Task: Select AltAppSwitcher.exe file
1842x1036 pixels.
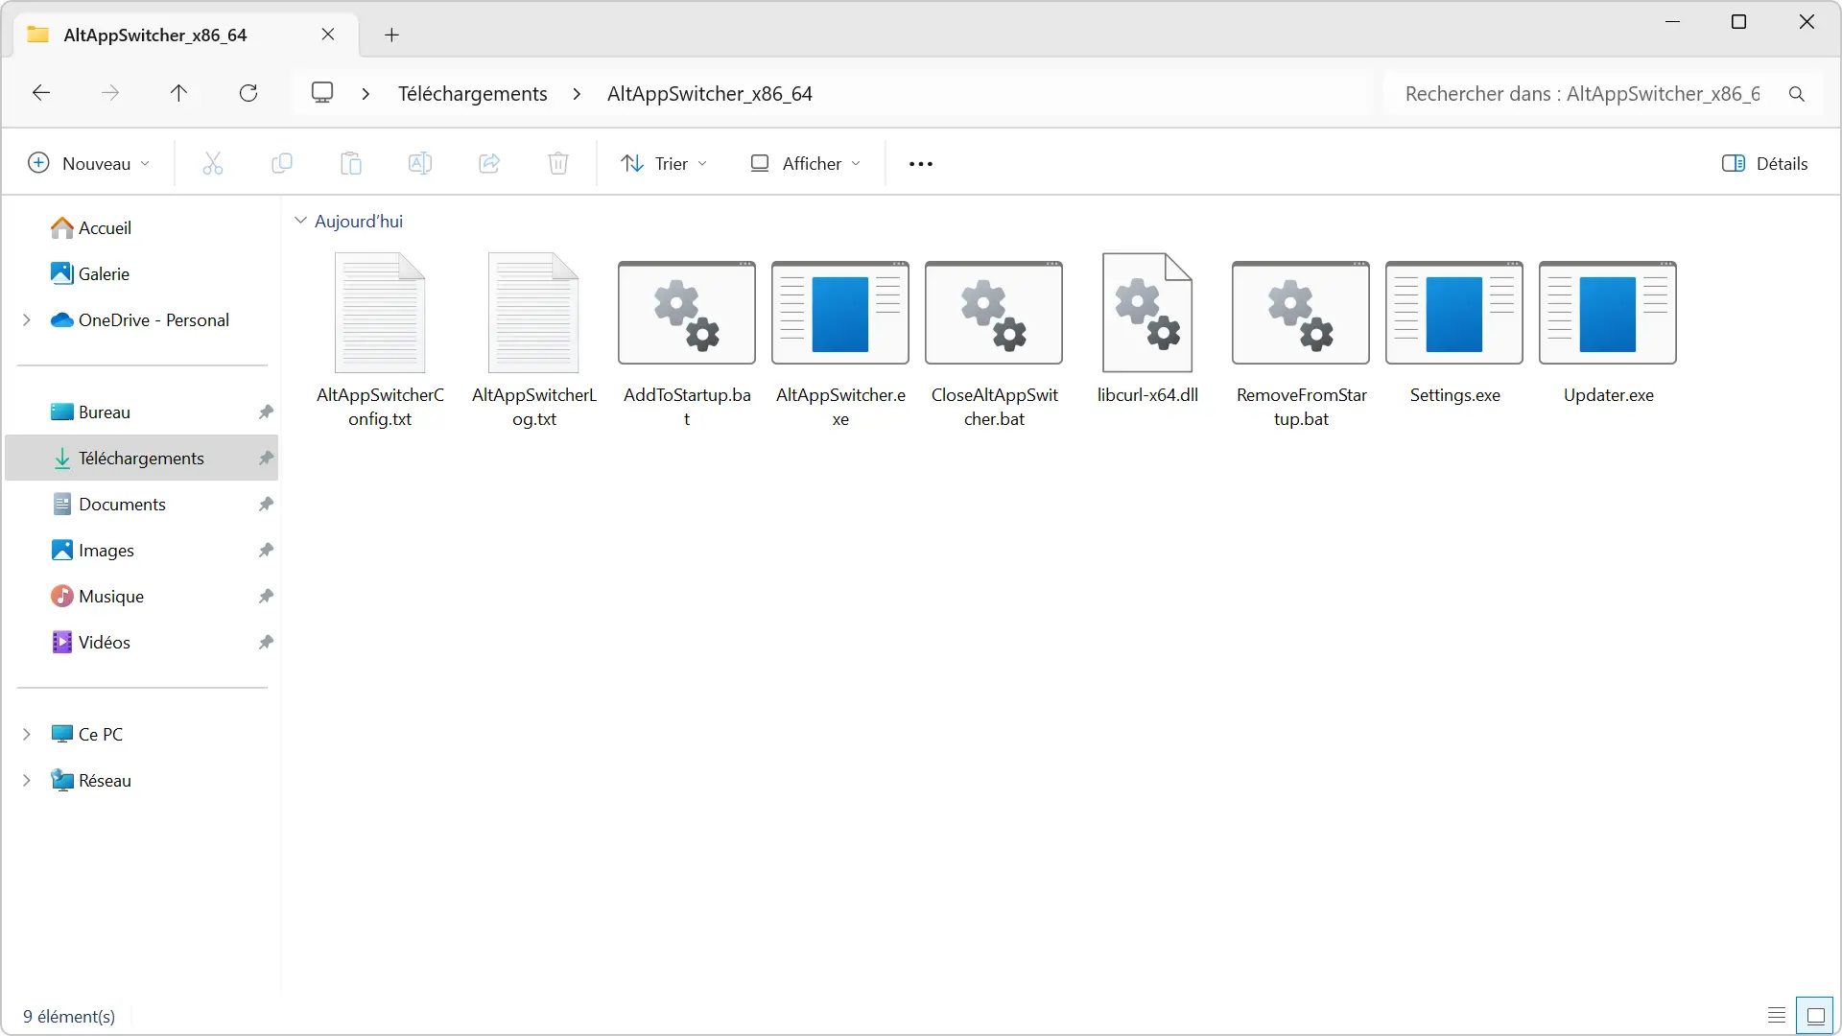Action: [x=840, y=340]
